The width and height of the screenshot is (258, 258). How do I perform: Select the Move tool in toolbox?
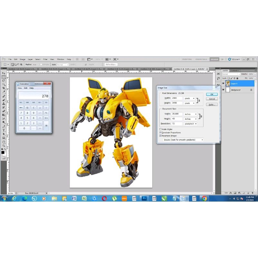click(4, 73)
